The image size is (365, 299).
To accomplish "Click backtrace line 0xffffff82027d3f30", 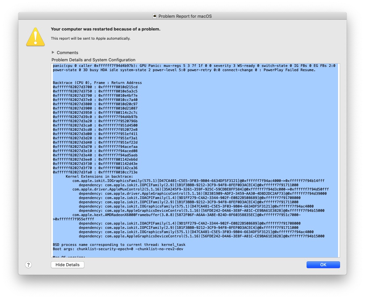I will coord(95,164).
